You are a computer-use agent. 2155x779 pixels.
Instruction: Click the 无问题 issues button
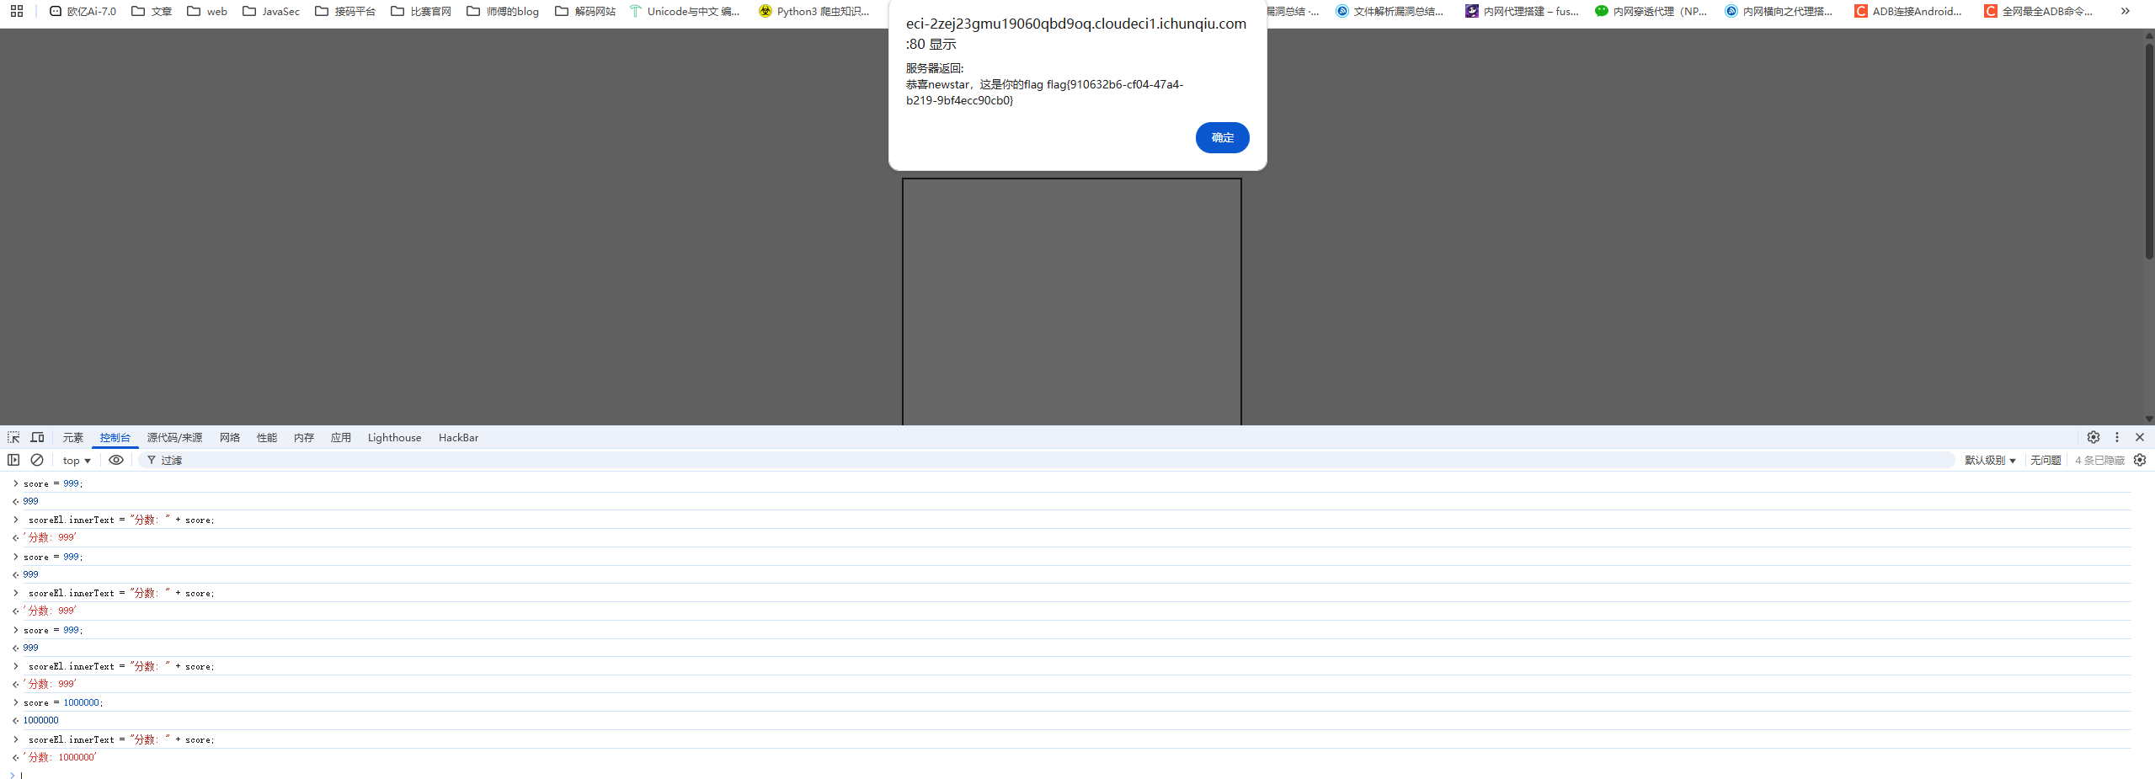(x=2045, y=460)
